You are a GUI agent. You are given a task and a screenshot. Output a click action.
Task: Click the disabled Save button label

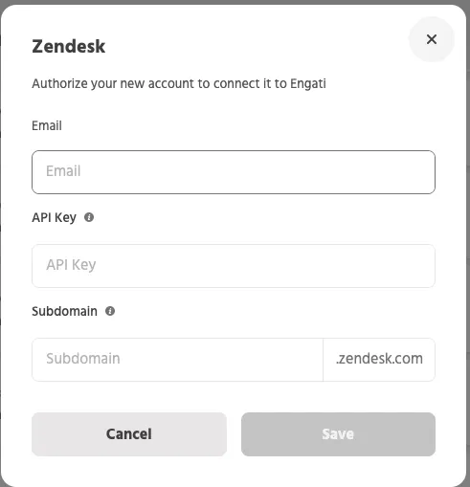338,434
